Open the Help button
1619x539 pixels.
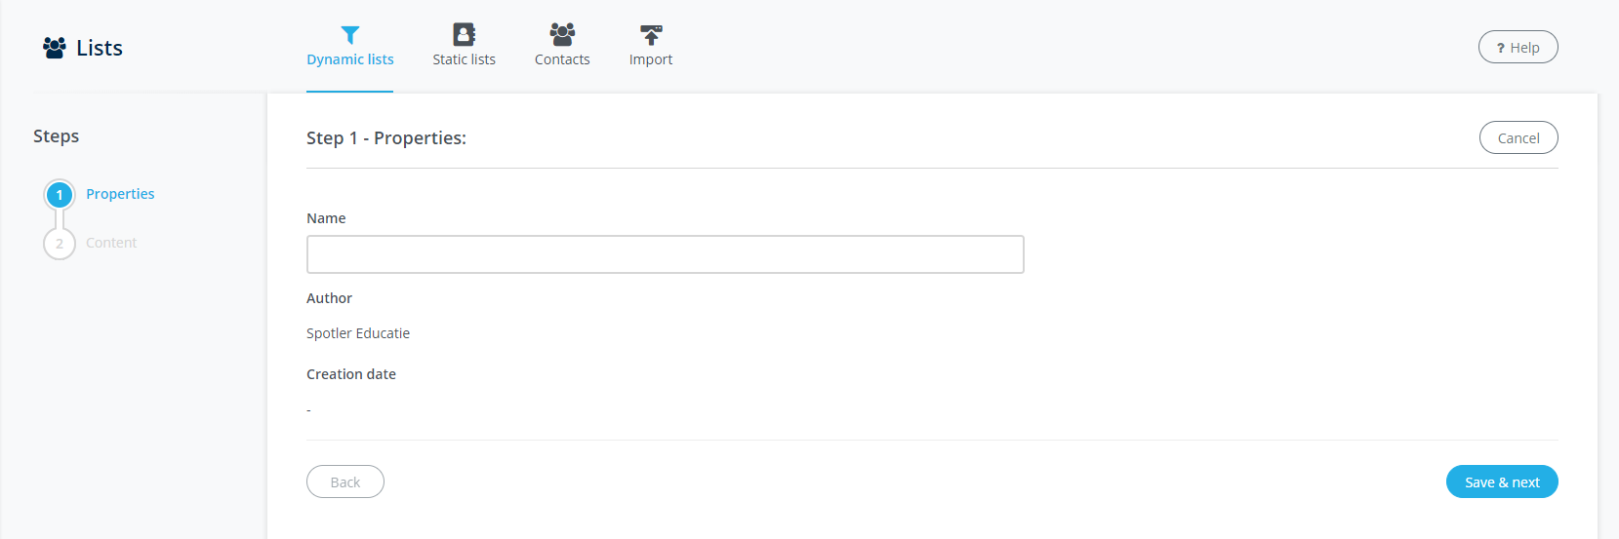pos(1518,48)
